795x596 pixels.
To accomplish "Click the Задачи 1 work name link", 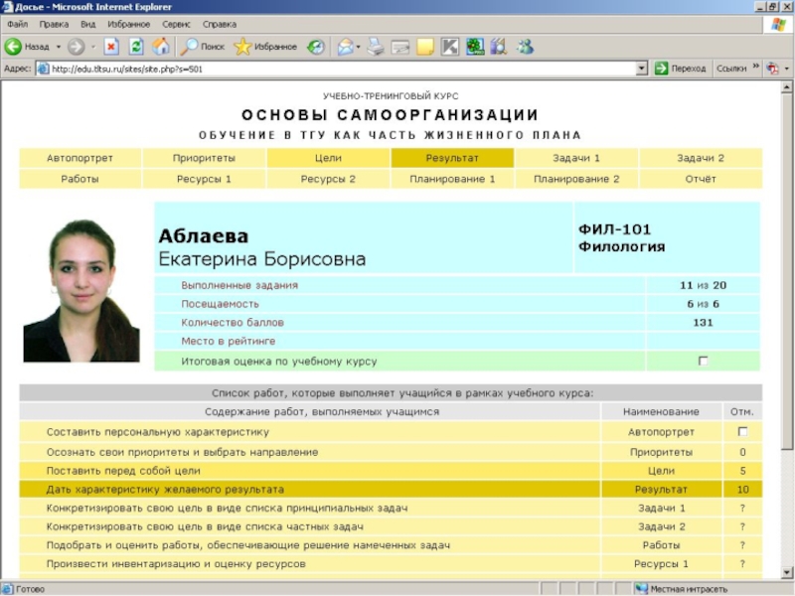I will click(661, 508).
